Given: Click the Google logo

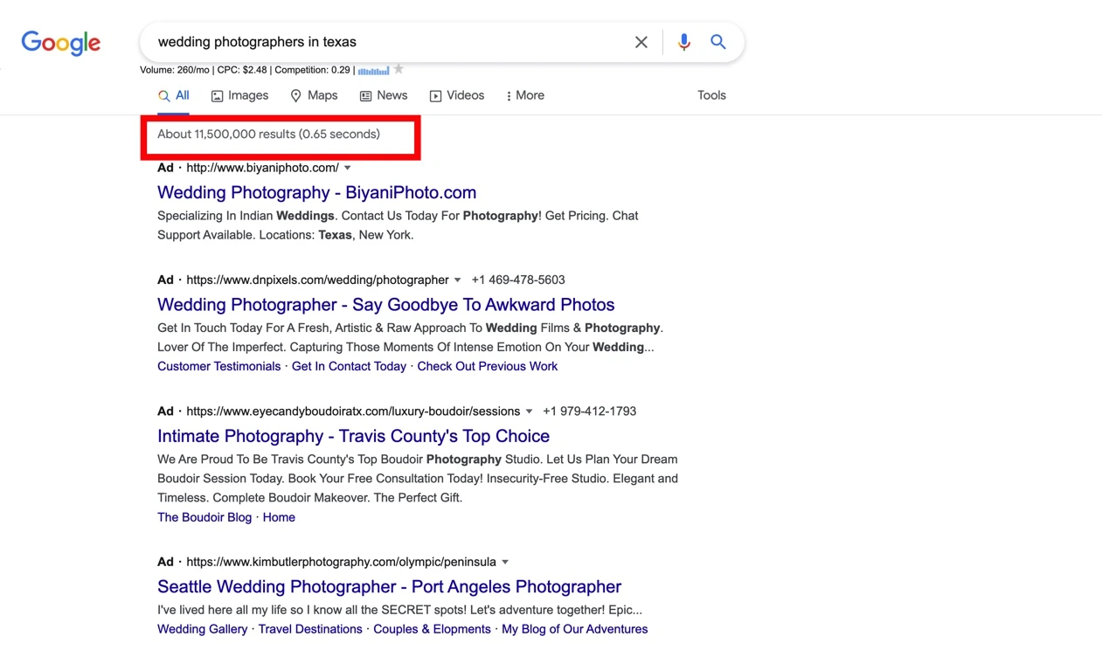Looking at the screenshot, I should [x=61, y=43].
